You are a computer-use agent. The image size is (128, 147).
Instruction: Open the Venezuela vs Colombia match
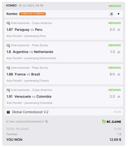tap(33, 96)
